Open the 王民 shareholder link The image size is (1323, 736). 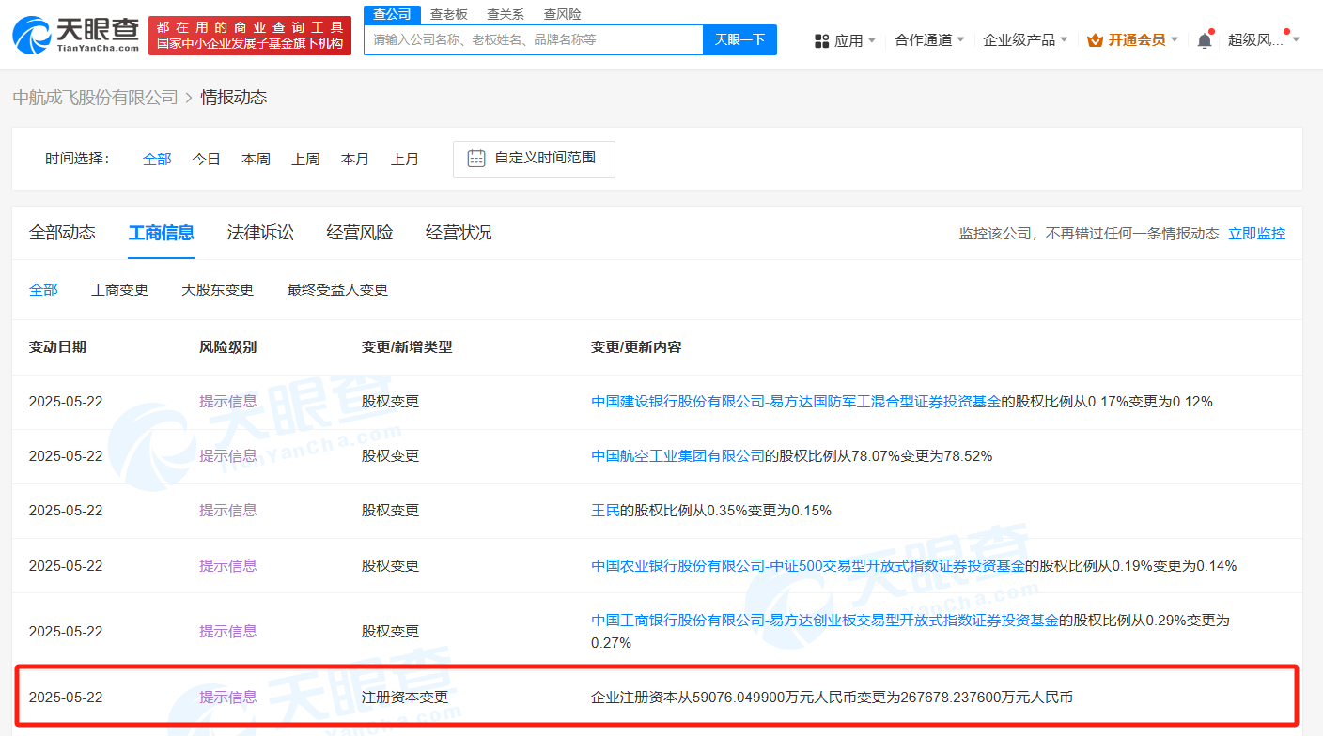605,511
